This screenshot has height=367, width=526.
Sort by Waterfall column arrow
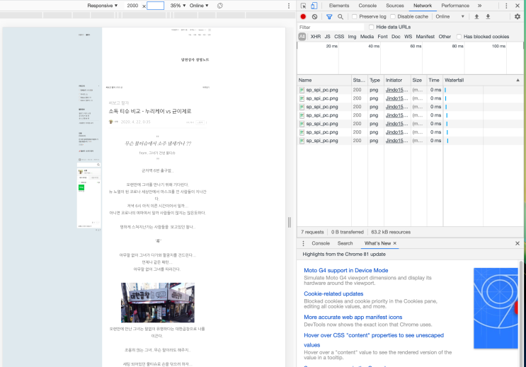pyautogui.click(x=518, y=80)
